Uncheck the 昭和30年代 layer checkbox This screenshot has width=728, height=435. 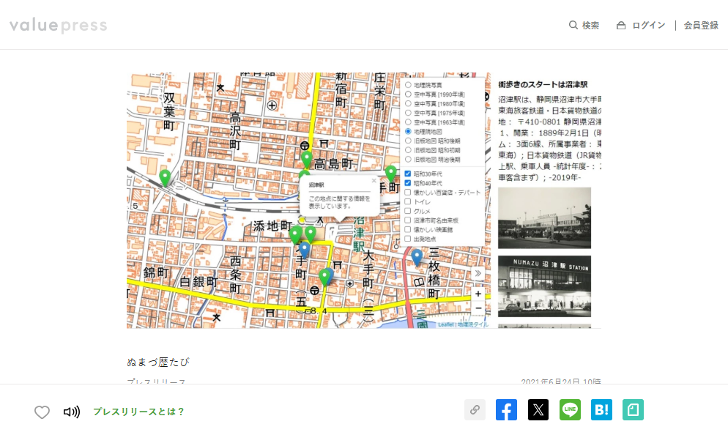click(x=408, y=174)
